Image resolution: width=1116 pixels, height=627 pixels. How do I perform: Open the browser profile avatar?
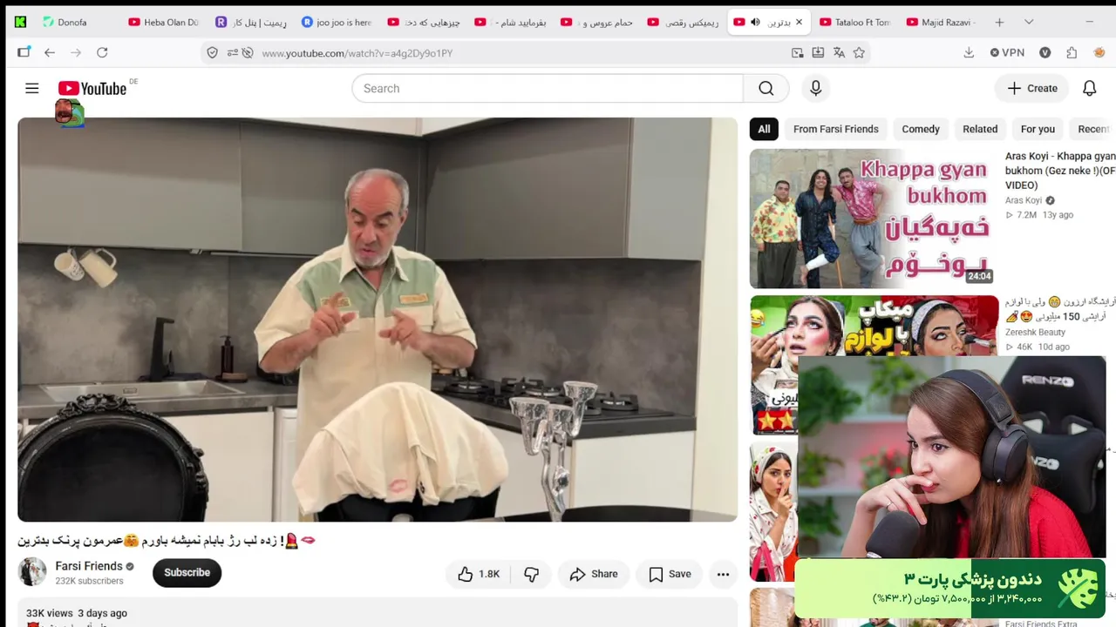[1099, 53]
